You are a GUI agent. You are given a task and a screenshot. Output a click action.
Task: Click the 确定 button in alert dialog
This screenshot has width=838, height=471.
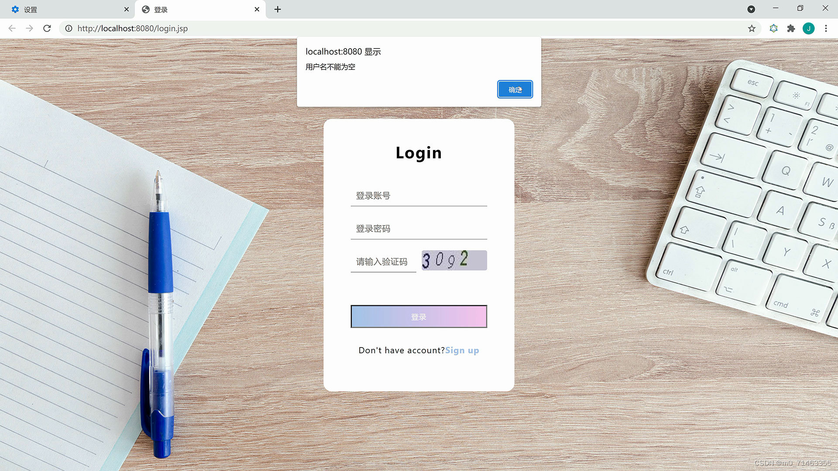coord(515,89)
